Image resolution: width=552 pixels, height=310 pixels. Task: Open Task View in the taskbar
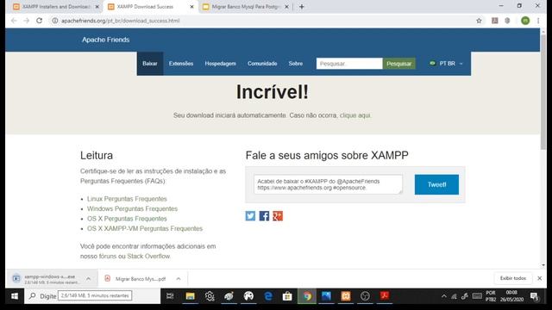click(x=170, y=296)
